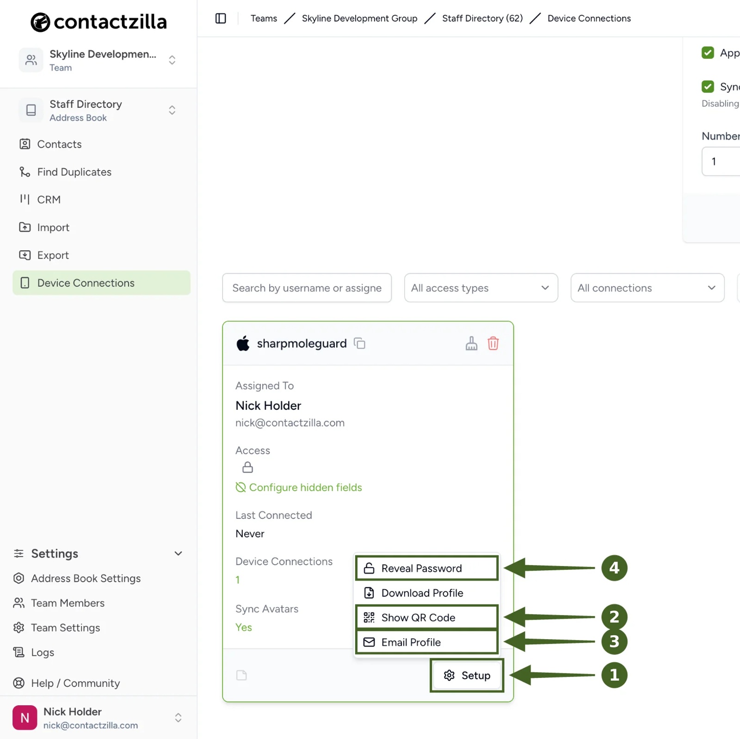Open All connections dropdown
Viewport: 740px width, 739px height.
pos(647,288)
